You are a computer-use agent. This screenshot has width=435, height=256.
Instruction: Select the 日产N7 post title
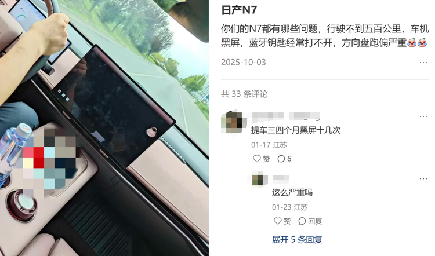(239, 10)
